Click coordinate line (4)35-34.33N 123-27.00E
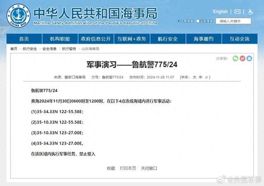Screen dimensions: 264x186 (57, 143)
